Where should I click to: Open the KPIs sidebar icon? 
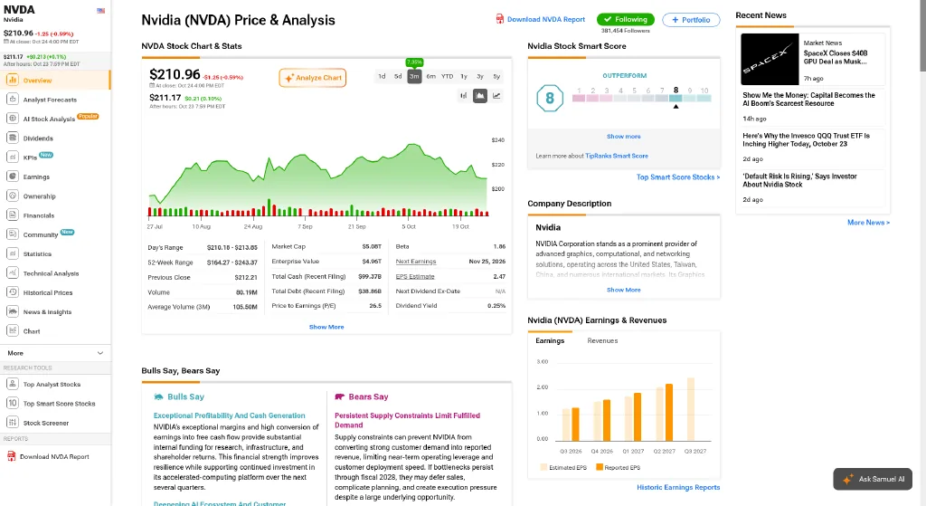click(x=13, y=158)
